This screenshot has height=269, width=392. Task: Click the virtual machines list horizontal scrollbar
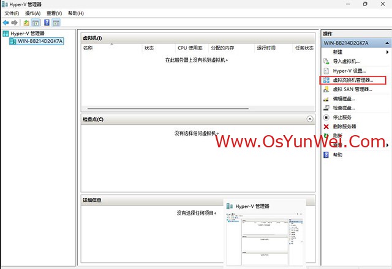(168, 109)
